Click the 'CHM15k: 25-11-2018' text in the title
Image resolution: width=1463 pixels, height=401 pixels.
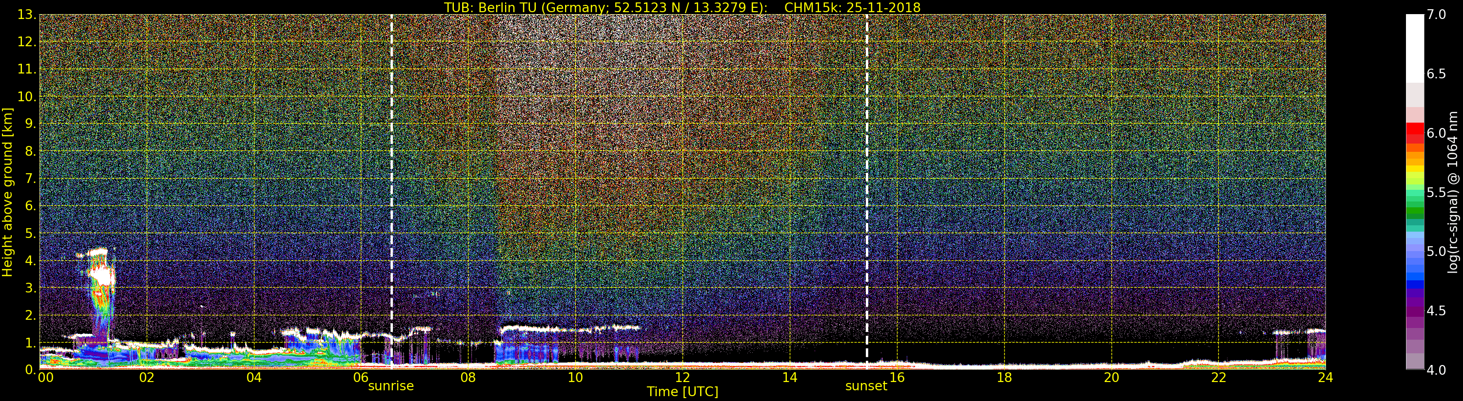click(853, 7)
